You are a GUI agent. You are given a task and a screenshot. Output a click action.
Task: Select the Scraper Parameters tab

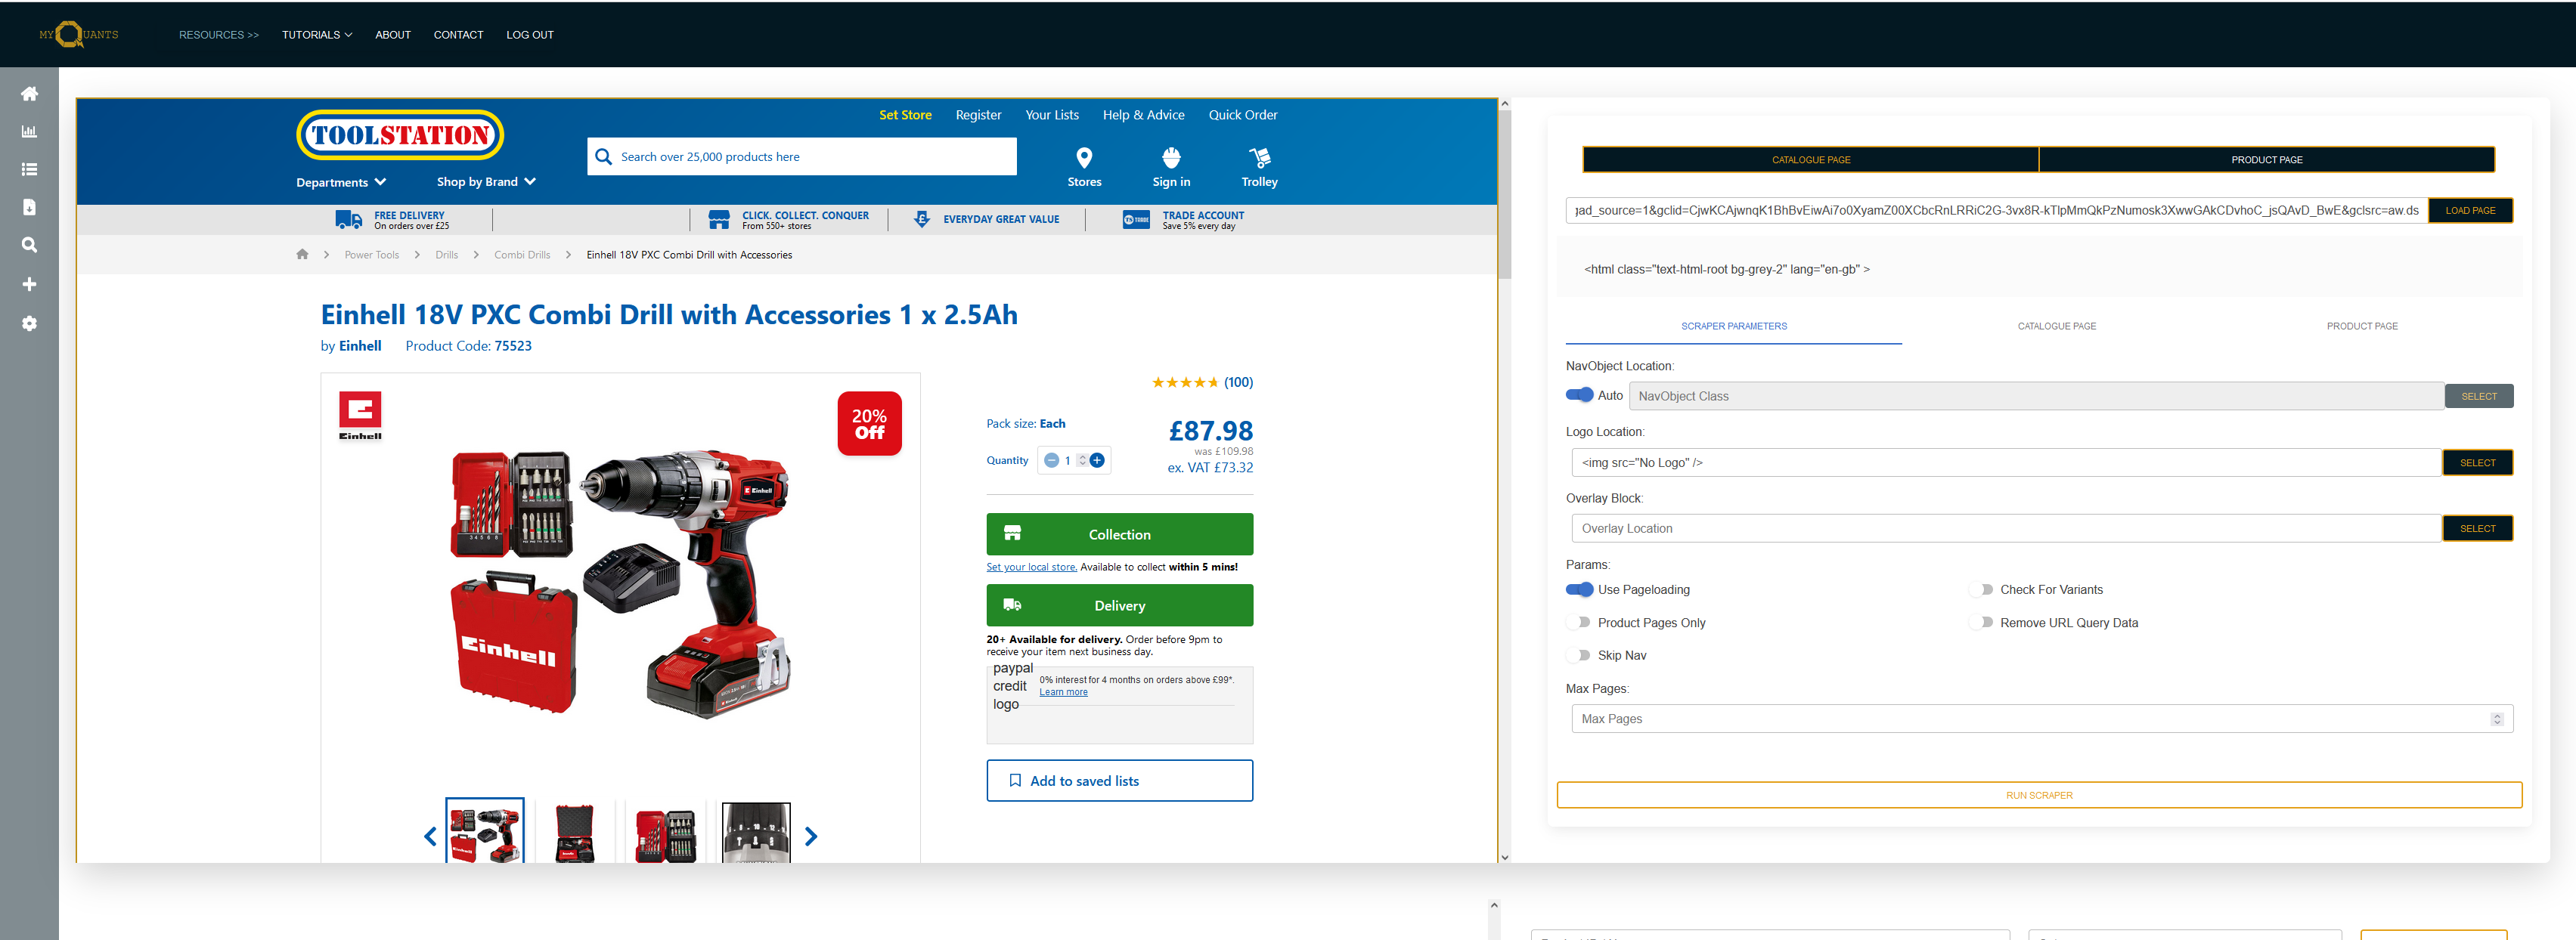(x=1733, y=326)
